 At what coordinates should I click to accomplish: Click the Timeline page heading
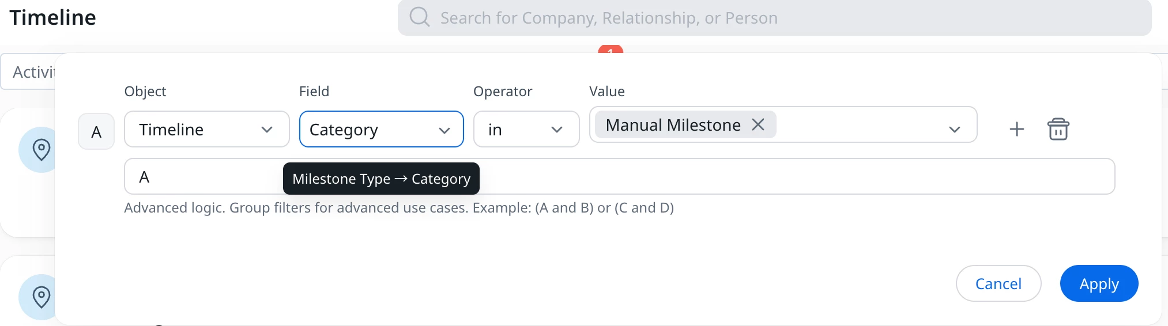click(53, 18)
